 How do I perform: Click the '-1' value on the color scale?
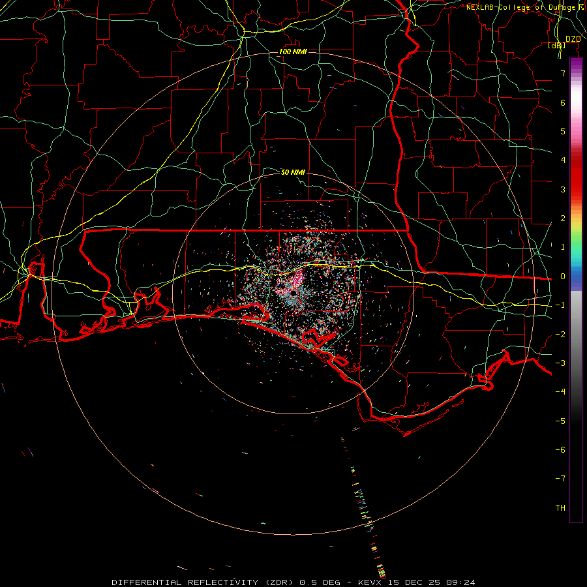point(560,305)
